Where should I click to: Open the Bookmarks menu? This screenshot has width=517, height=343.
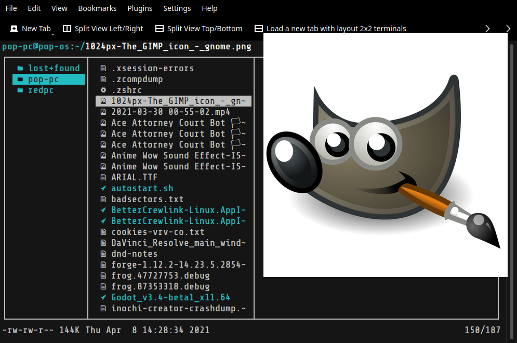point(97,8)
